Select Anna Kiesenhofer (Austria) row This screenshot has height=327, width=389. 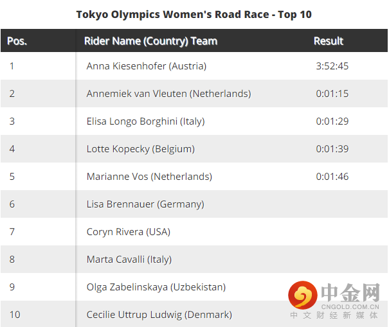point(146,66)
